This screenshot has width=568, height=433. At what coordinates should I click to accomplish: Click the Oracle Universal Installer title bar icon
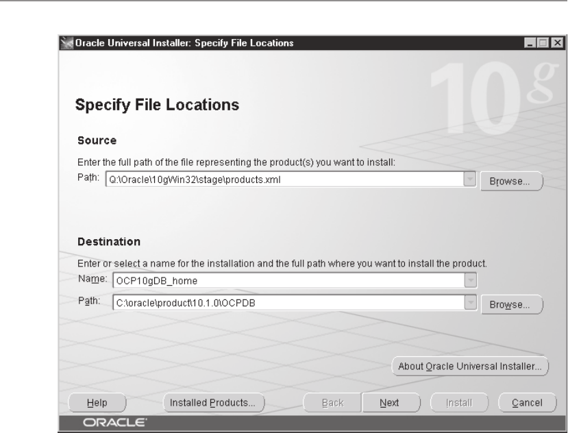click(x=67, y=43)
